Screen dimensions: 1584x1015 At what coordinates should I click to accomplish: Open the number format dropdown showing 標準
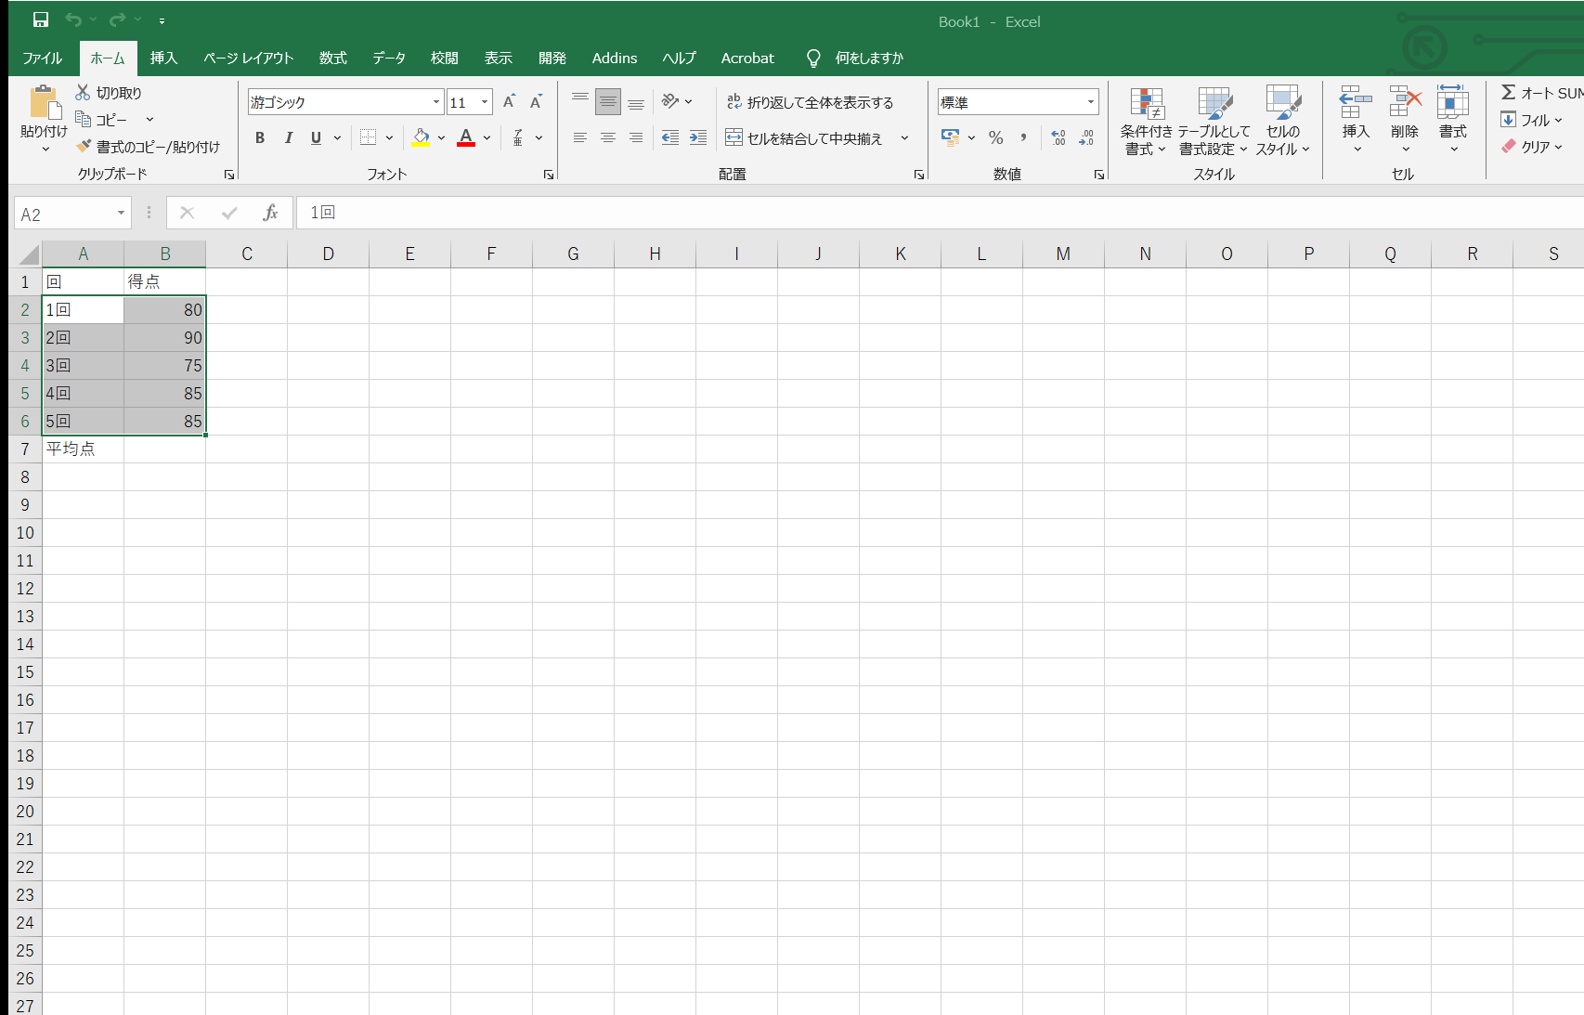[x=1091, y=102]
